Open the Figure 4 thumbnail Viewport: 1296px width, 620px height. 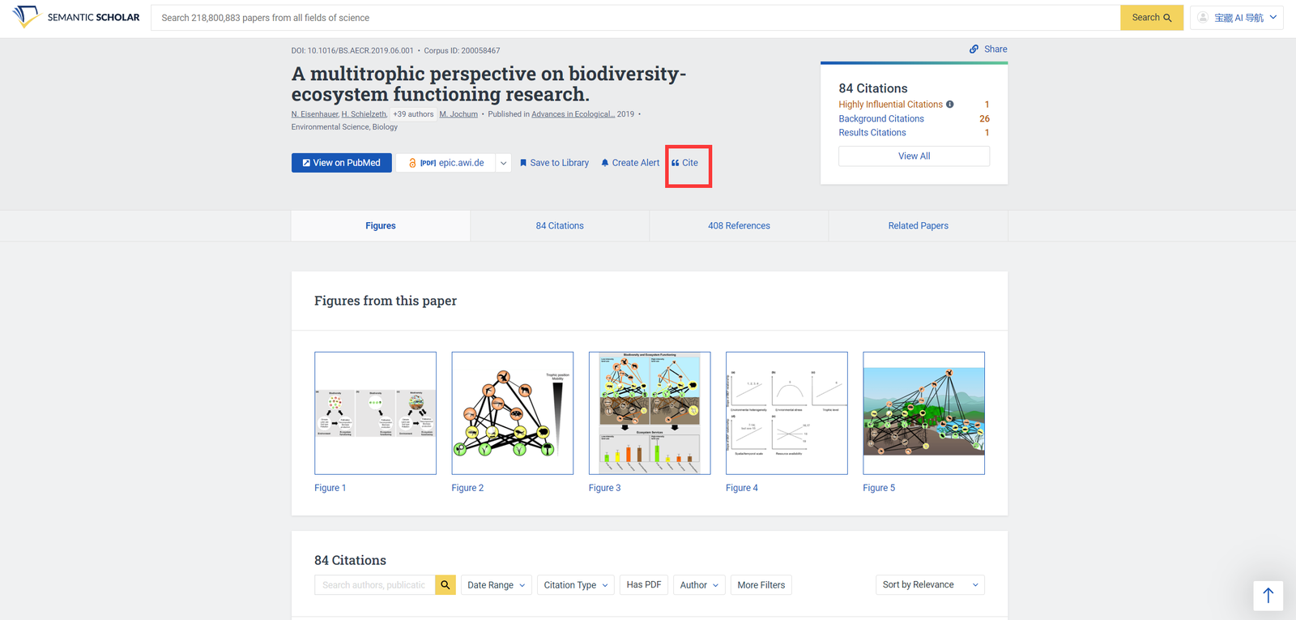click(787, 413)
